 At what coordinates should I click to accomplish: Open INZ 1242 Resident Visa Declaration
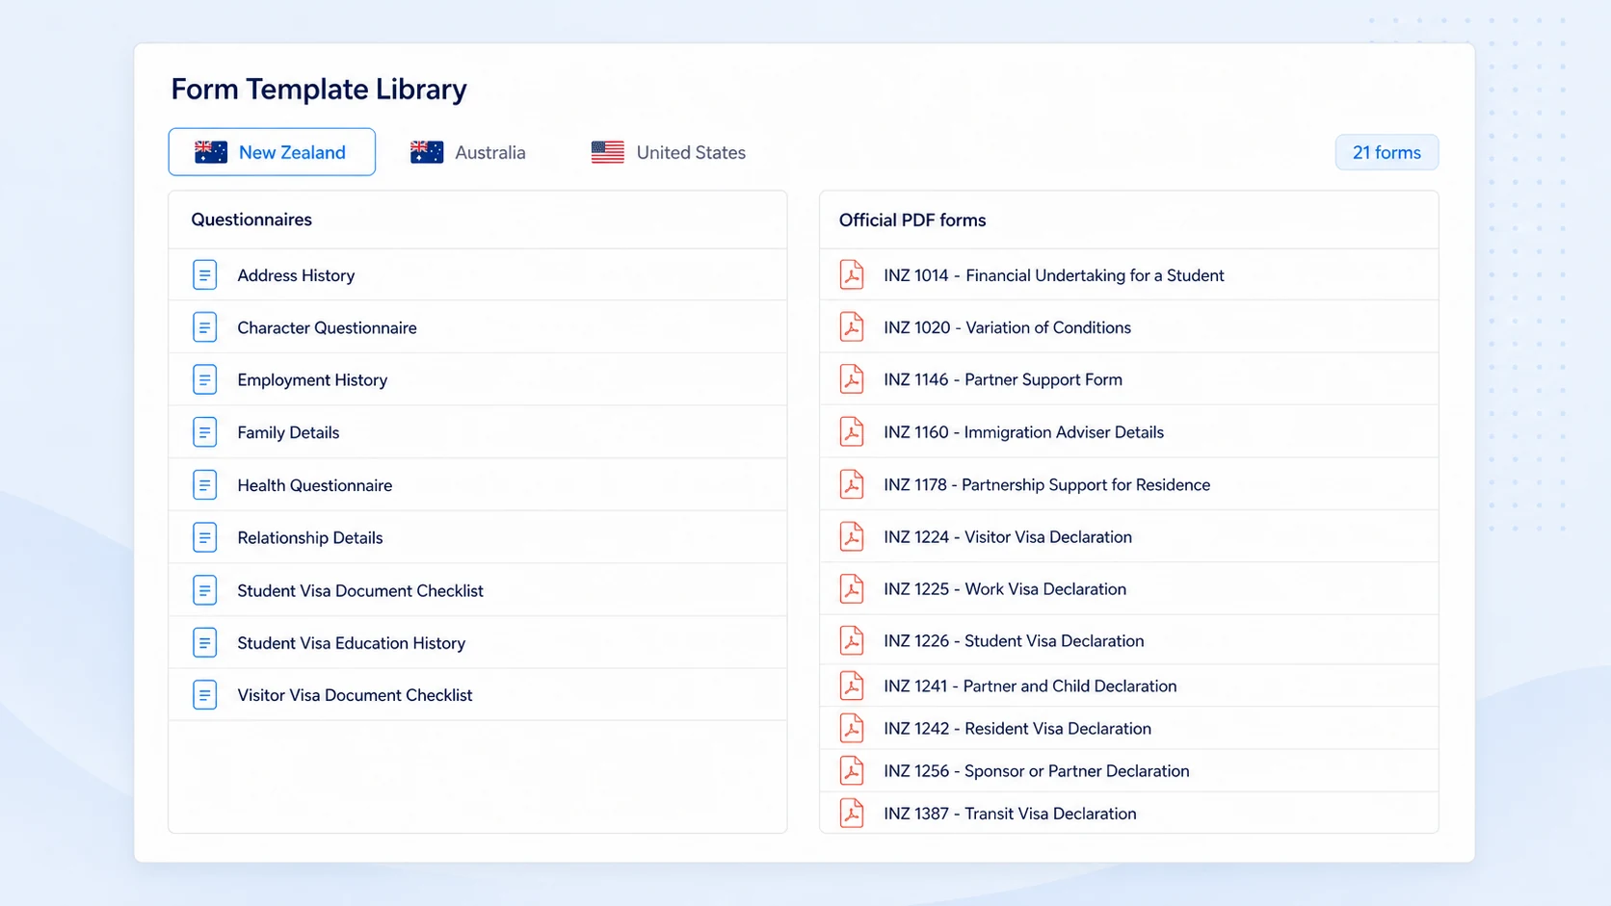tap(1129, 728)
